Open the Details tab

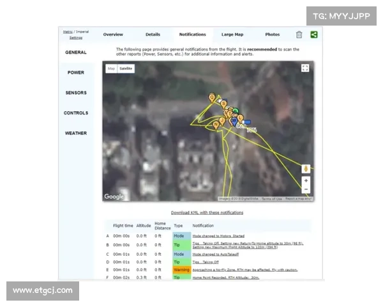coord(153,35)
